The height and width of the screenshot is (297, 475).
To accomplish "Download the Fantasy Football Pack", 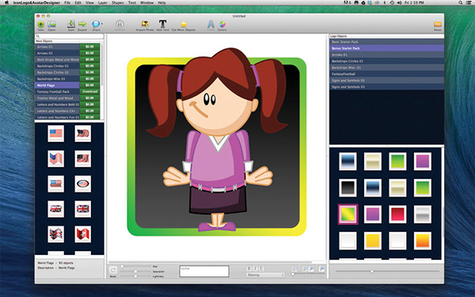I will click(x=89, y=92).
